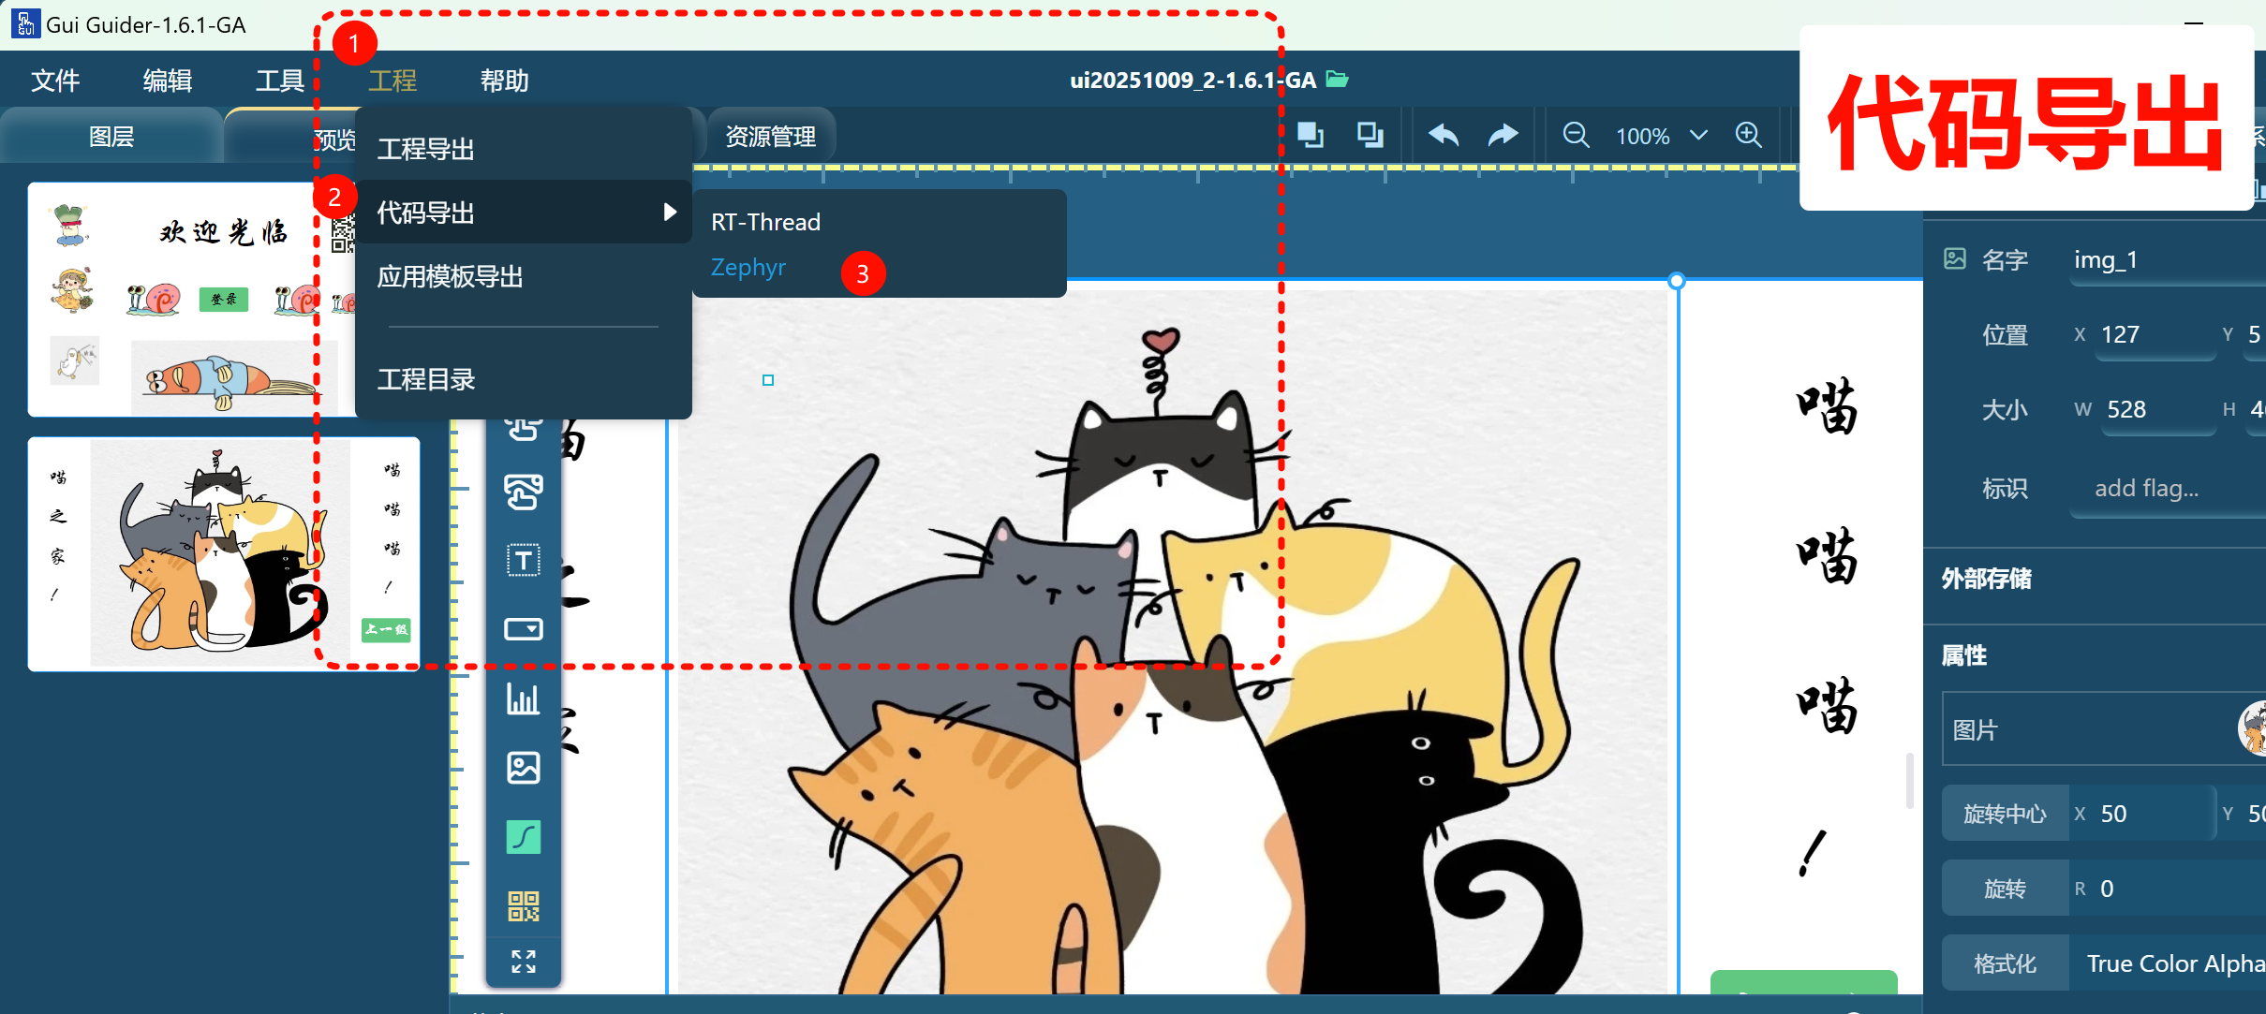This screenshot has width=2266, height=1014.
Task: Switch to the 资源管理 tab
Action: click(x=770, y=137)
